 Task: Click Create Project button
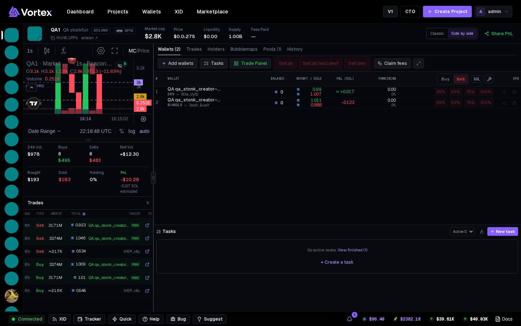tap(447, 12)
